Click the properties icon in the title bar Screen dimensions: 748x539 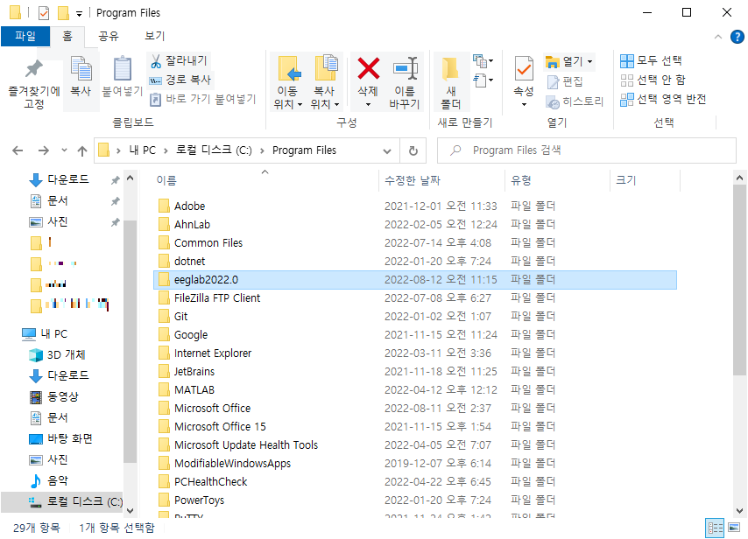(x=44, y=13)
